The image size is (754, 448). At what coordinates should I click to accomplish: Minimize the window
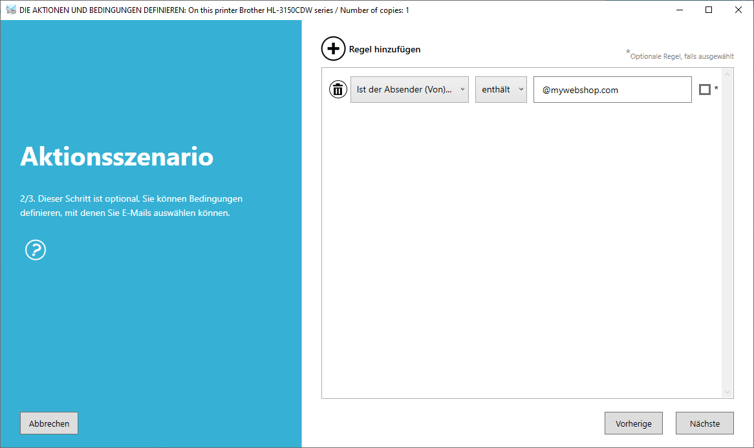(x=680, y=10)
